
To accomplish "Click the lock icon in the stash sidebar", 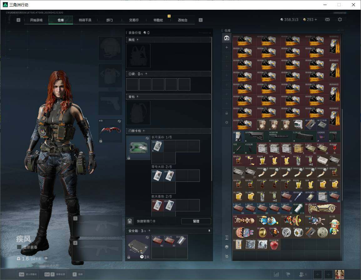I will tap(226, 113).
